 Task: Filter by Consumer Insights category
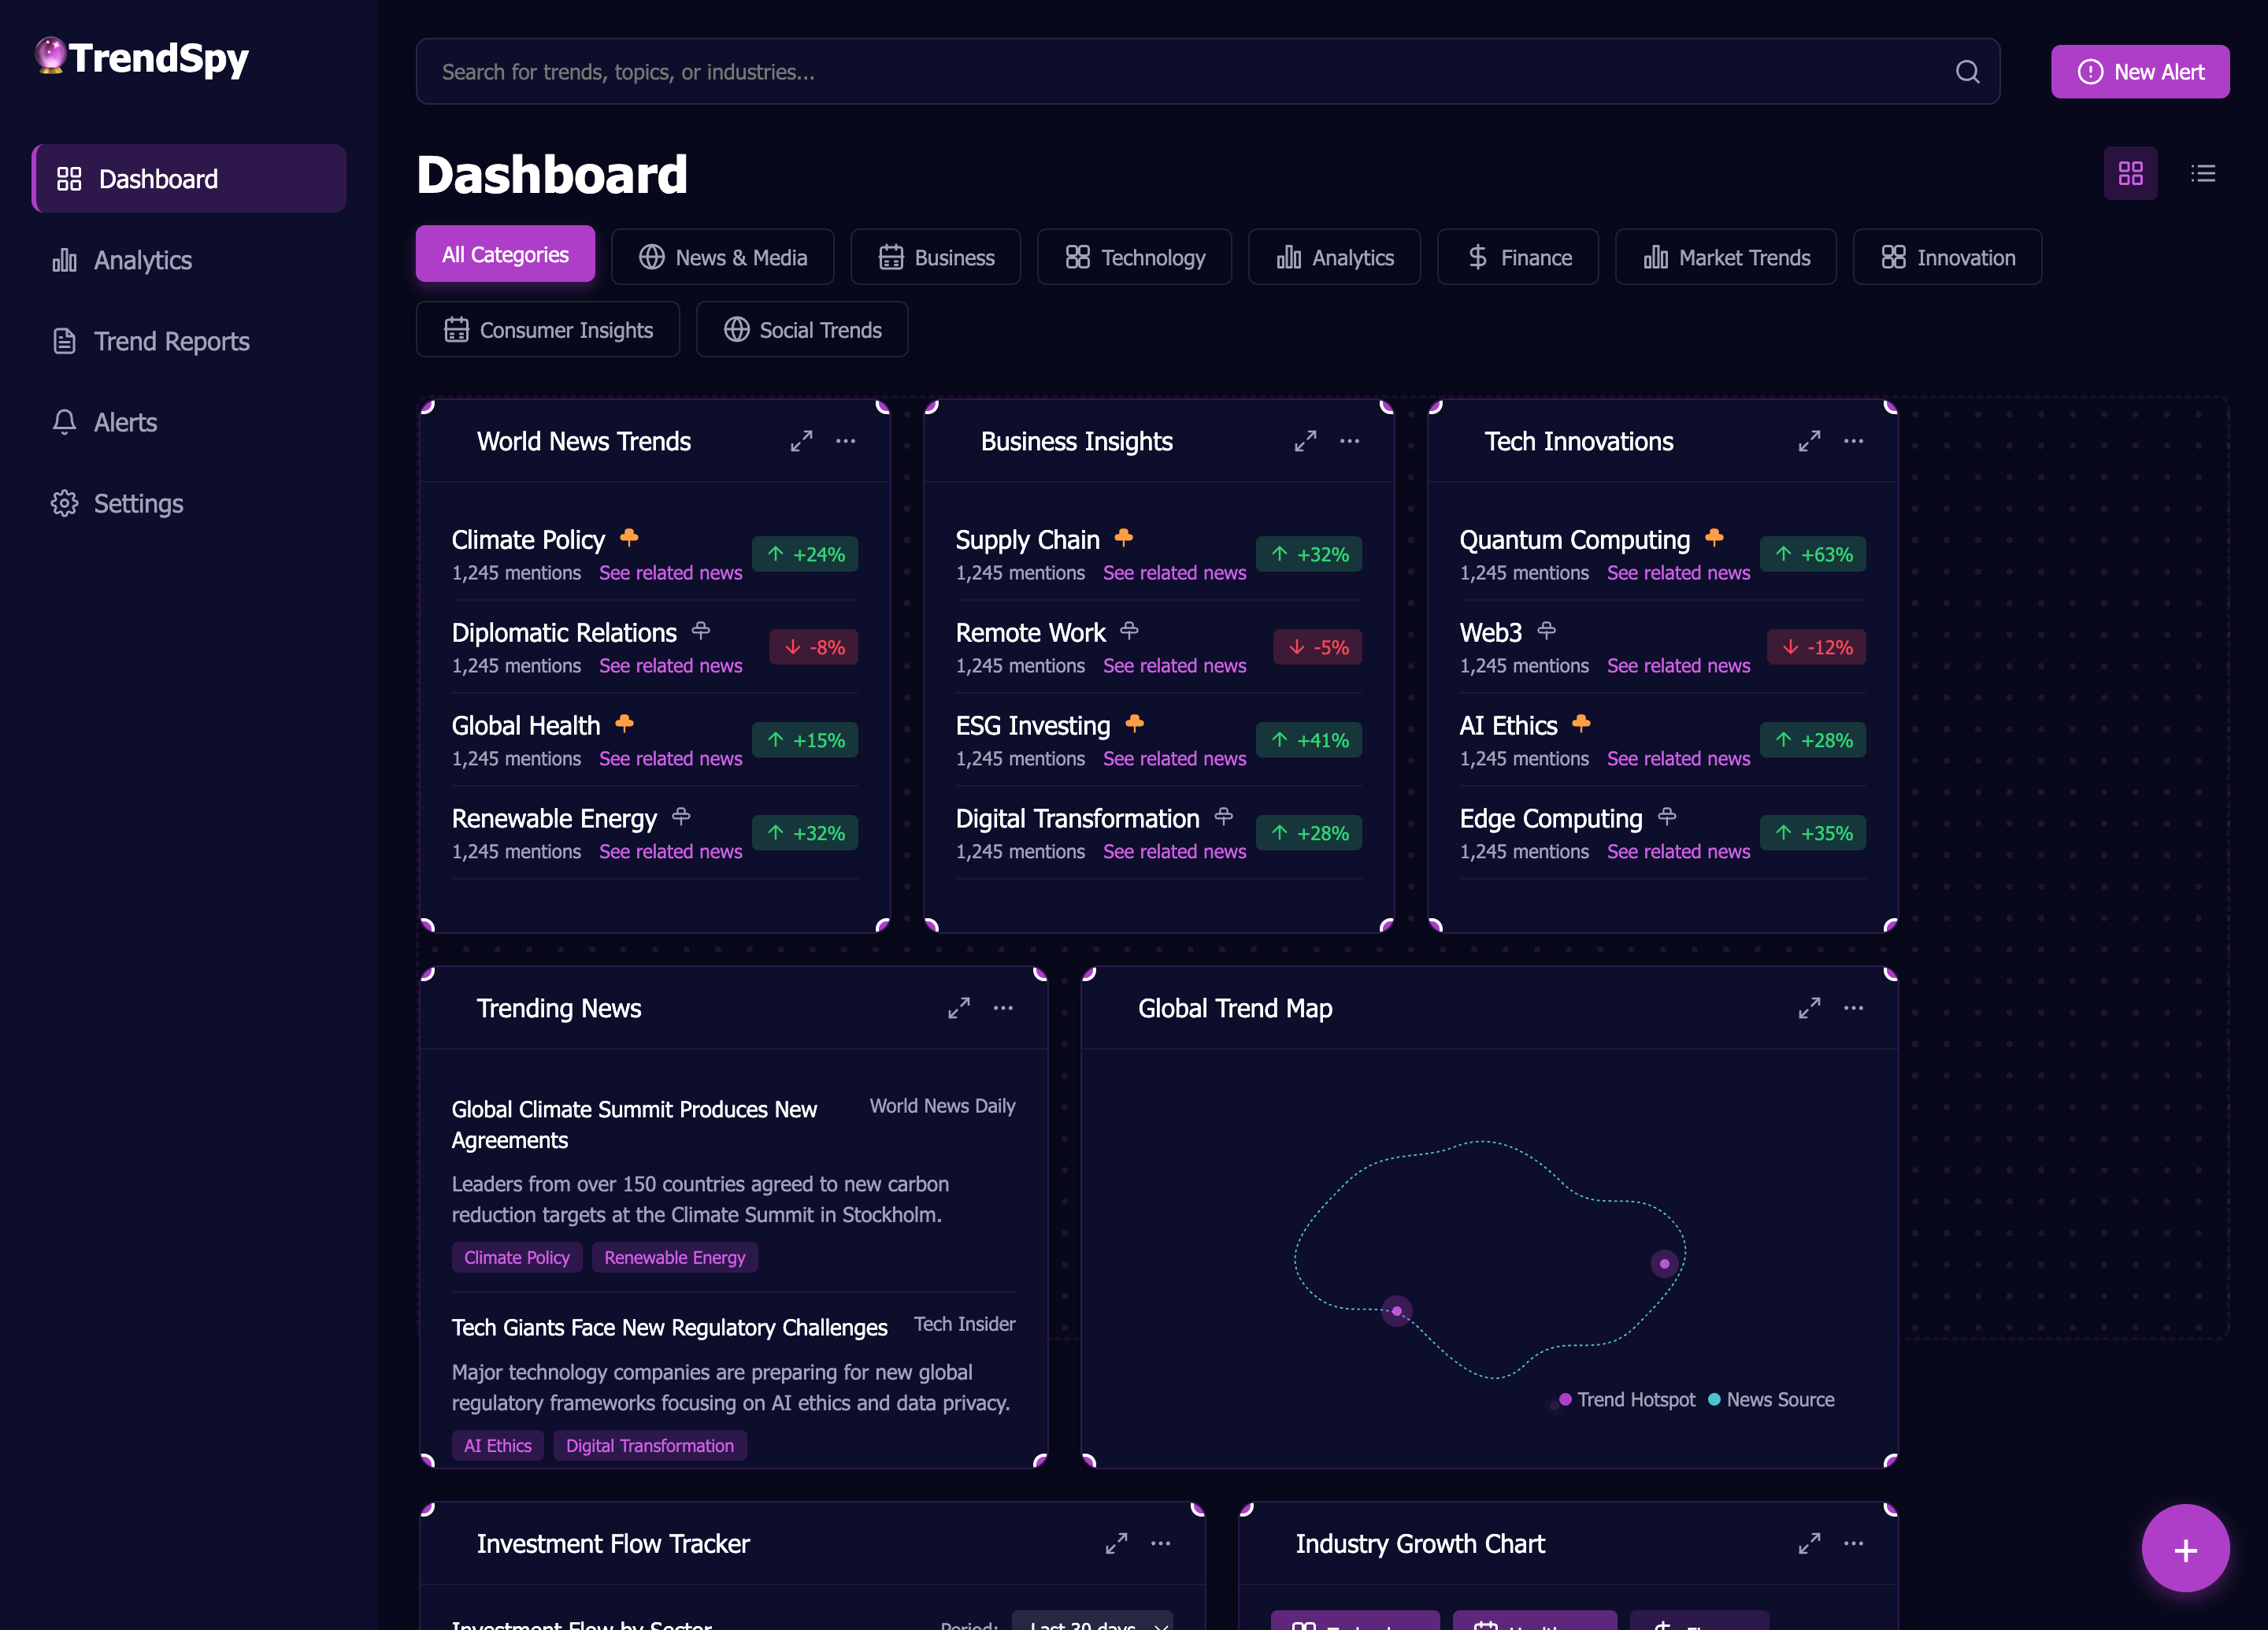[x=548, y=329]
